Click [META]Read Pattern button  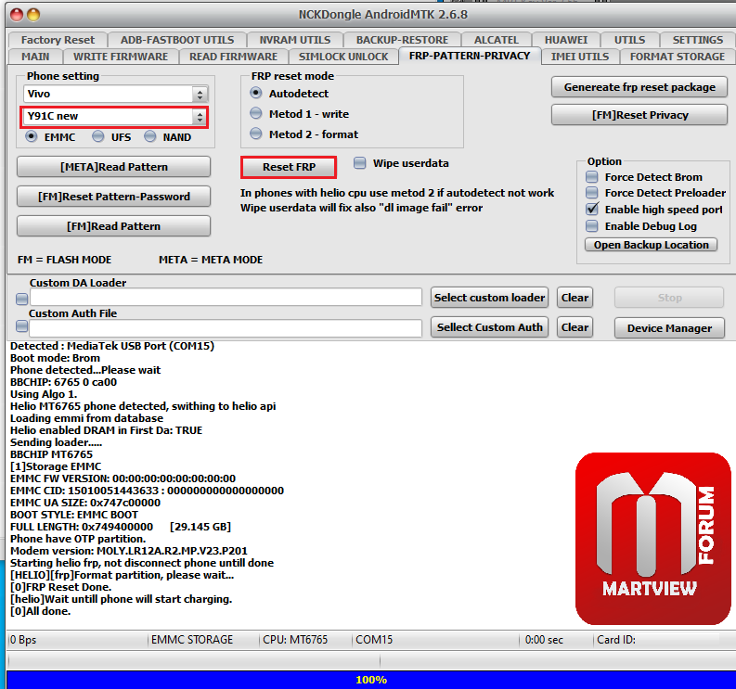point(113,167)
